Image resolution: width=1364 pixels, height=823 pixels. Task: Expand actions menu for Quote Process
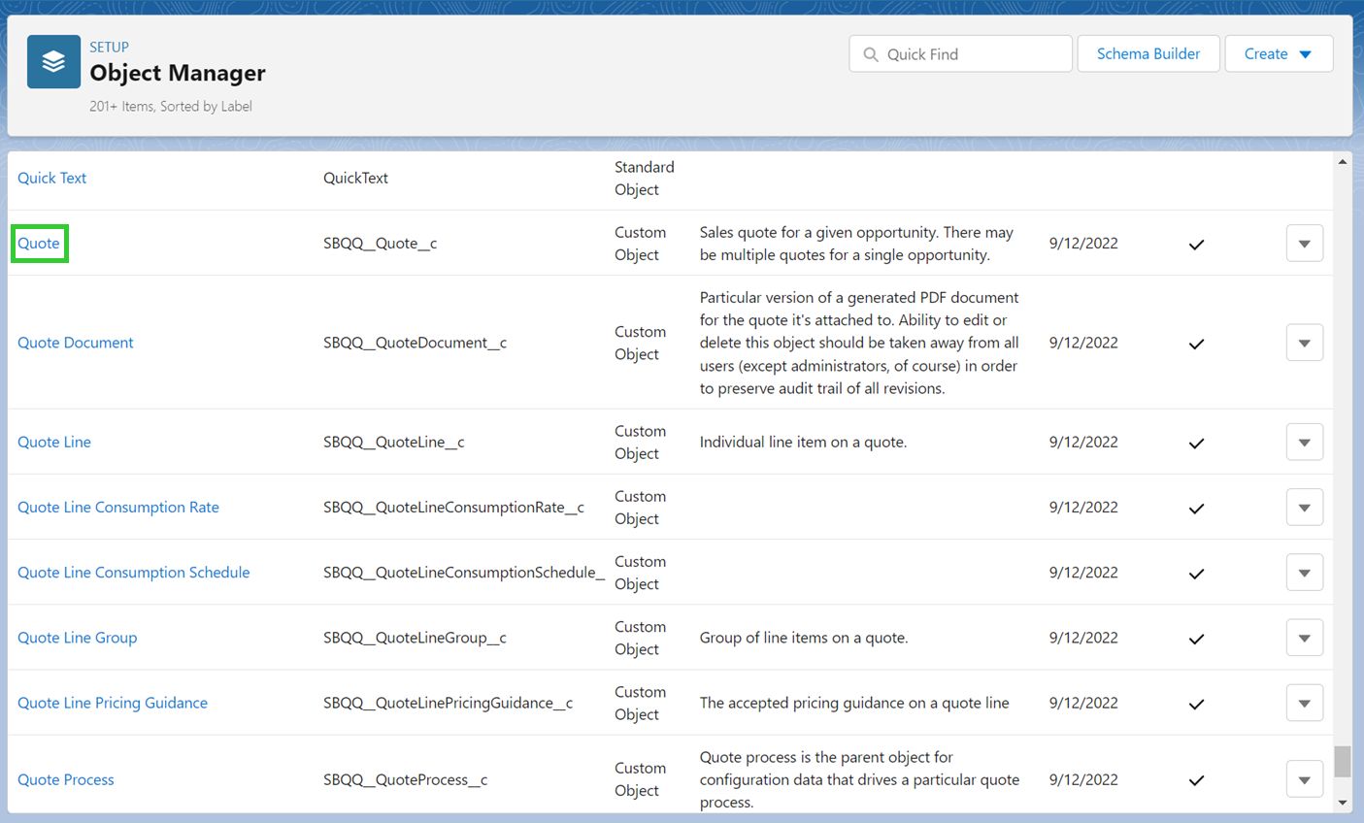[1305, 779]
